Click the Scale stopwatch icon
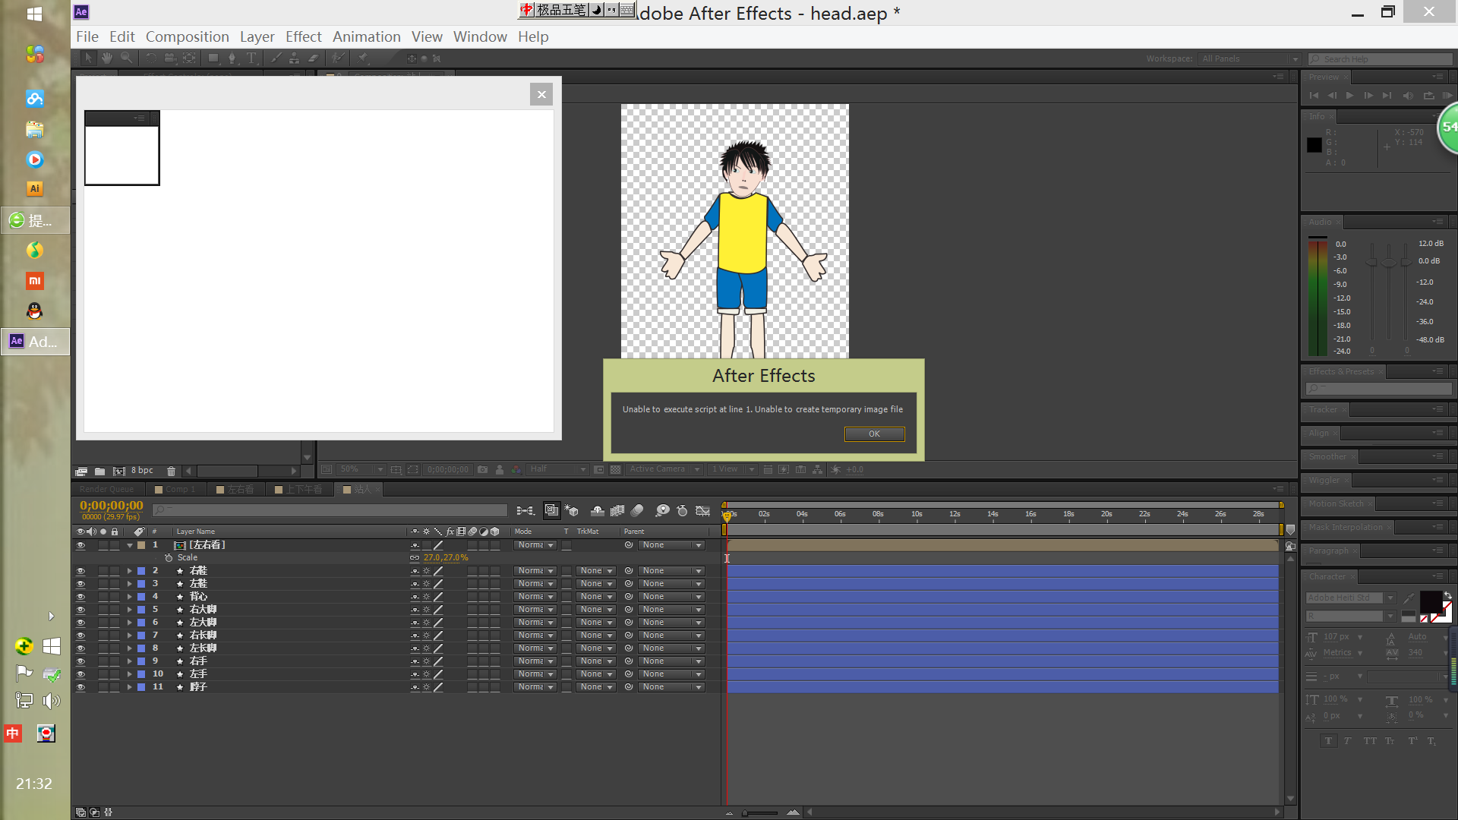This screenshot has height=820, width=1458. [169, 558]
